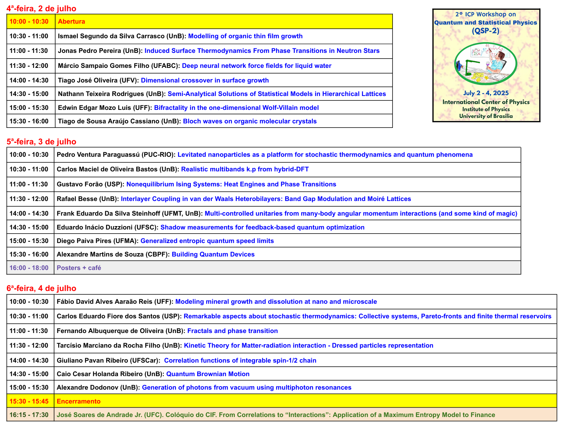Viewport: 566px width, 426px height.
Task: Click the '16:00 - 18:00' time cell
Action: click(x=30, y=268)
